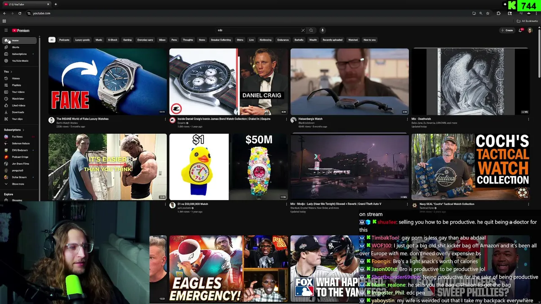Open EWU Bodycam subscription channel

coord(19,150)
